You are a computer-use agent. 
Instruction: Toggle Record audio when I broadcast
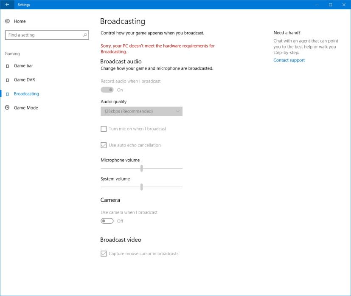[x=107, y=90]
